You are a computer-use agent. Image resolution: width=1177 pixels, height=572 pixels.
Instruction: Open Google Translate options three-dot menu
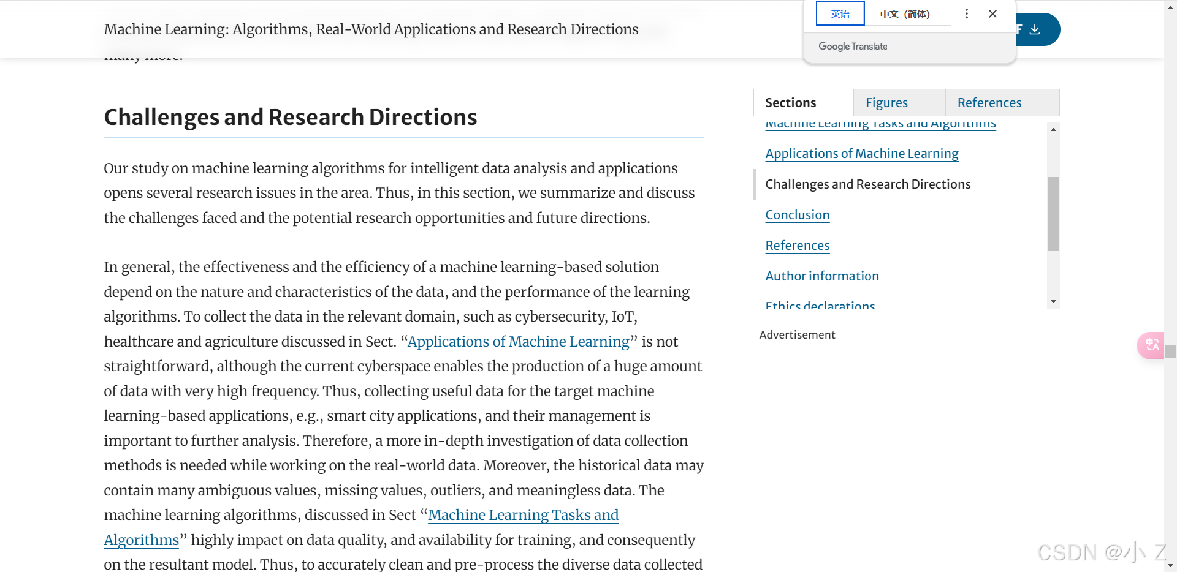(x=967, y=13)
